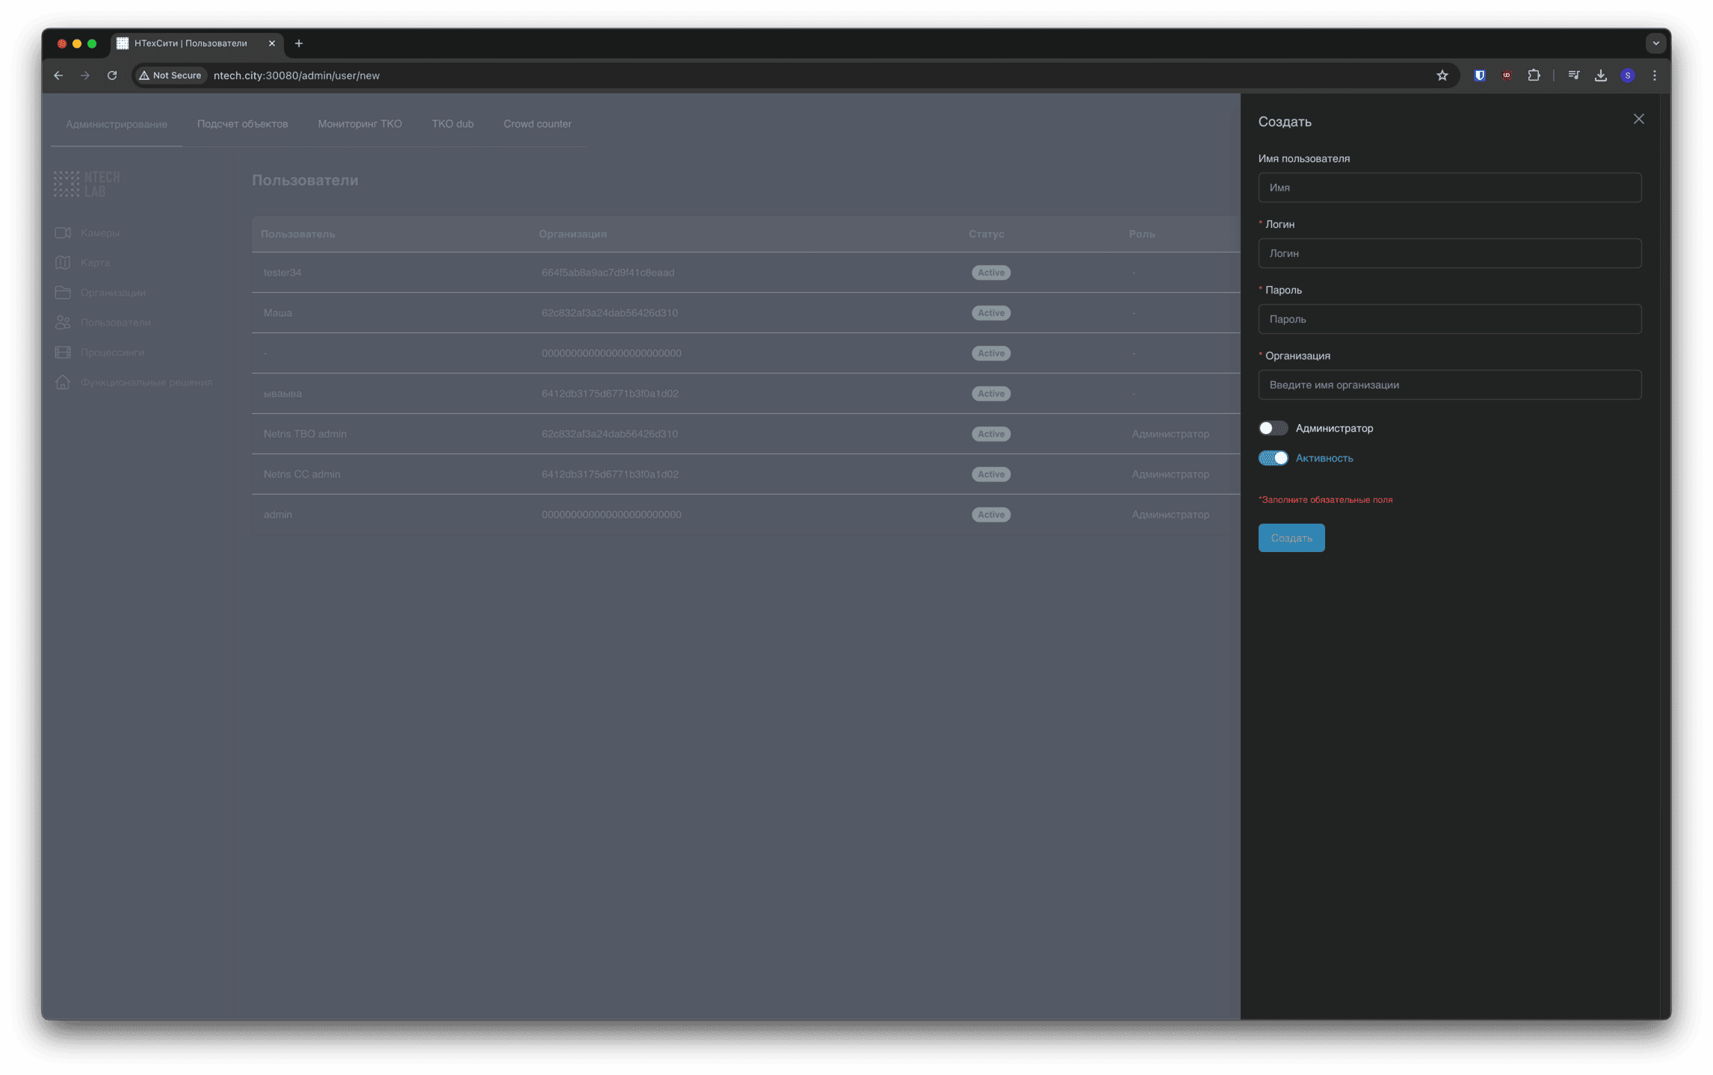Click the Map sidebar icon
Viewport: 1713px width, 1075px height.
63,263
